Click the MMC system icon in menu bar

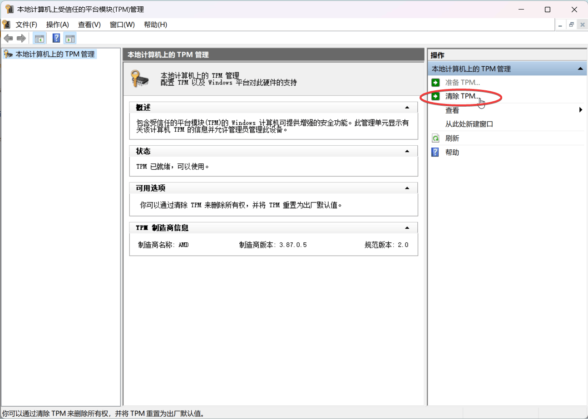pos(6,25)
